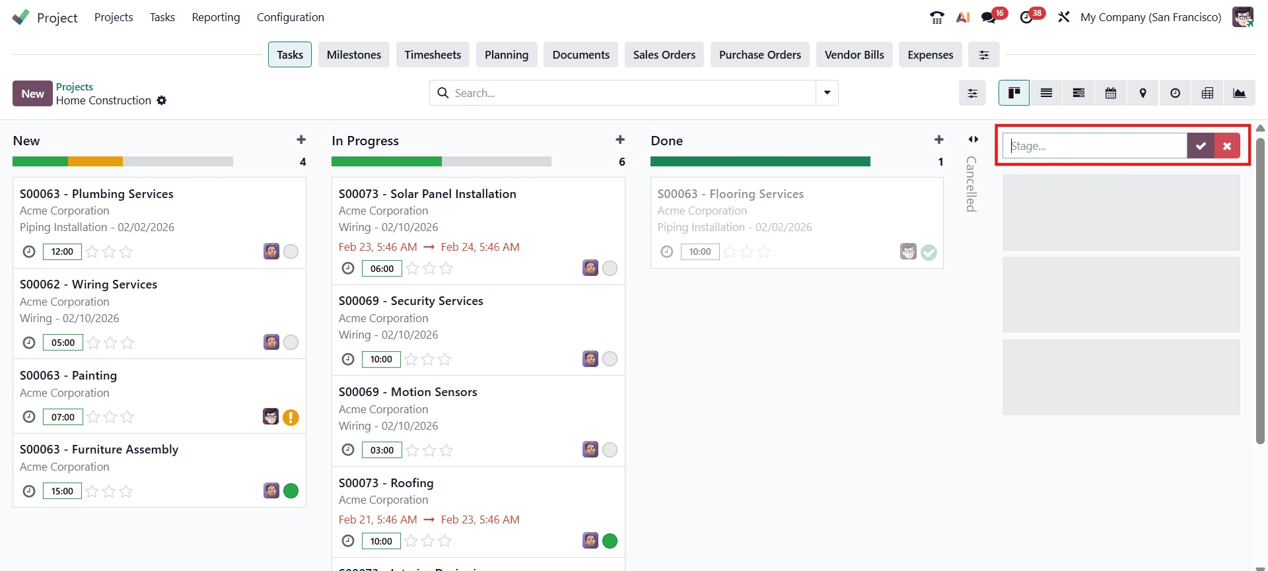
Task: Focus the Stage name input field
Action: pyautogui.click(x=1095, y=146)
